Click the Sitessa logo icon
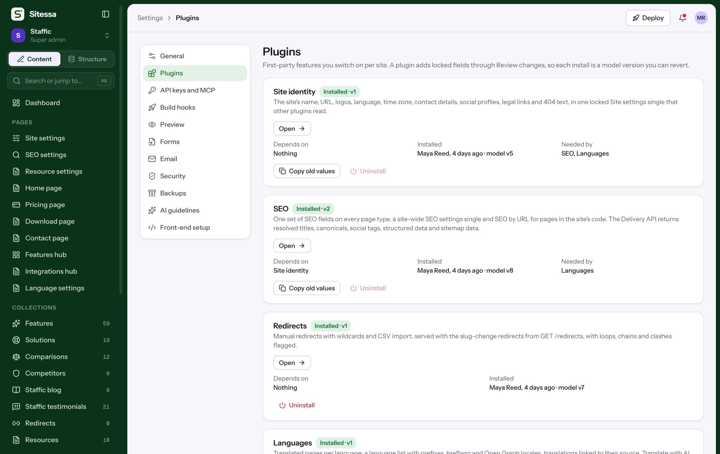Viewport: 720px width, 454px height. pos(18,14)
